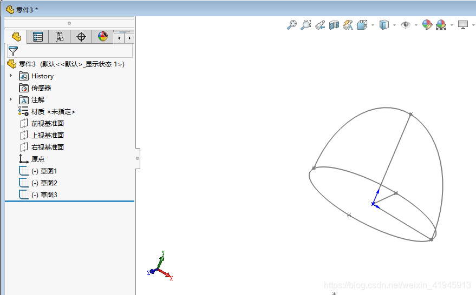Click the Previous View icon

320,25
